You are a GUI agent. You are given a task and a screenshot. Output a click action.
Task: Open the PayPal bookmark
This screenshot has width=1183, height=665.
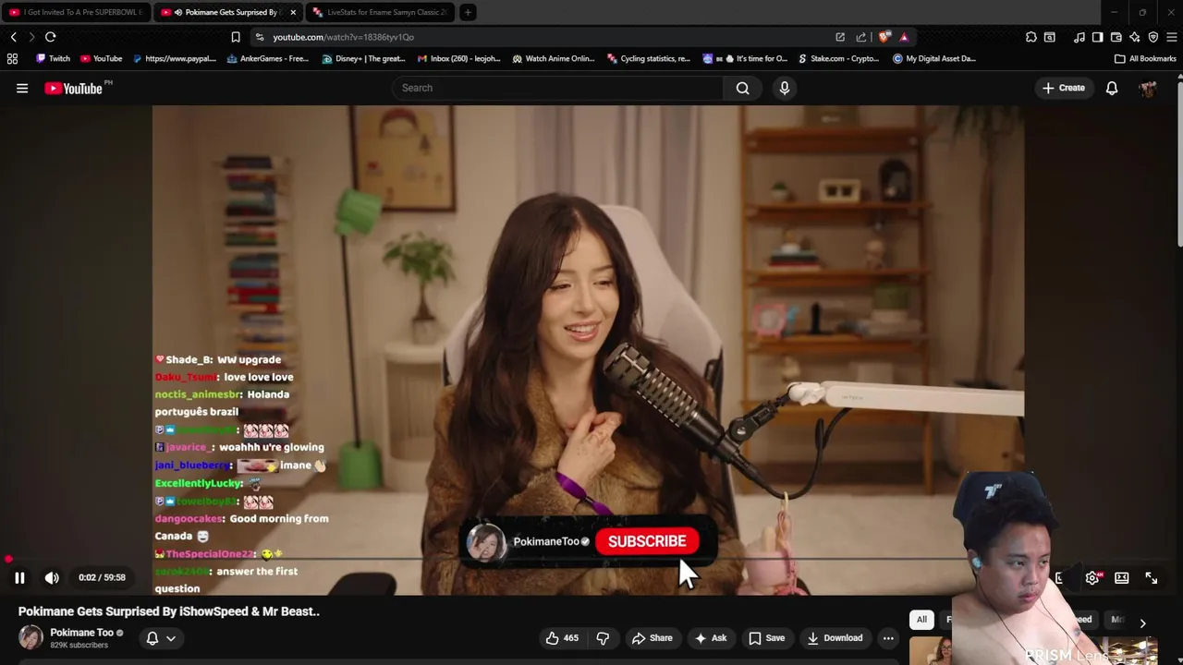(174, 58)
